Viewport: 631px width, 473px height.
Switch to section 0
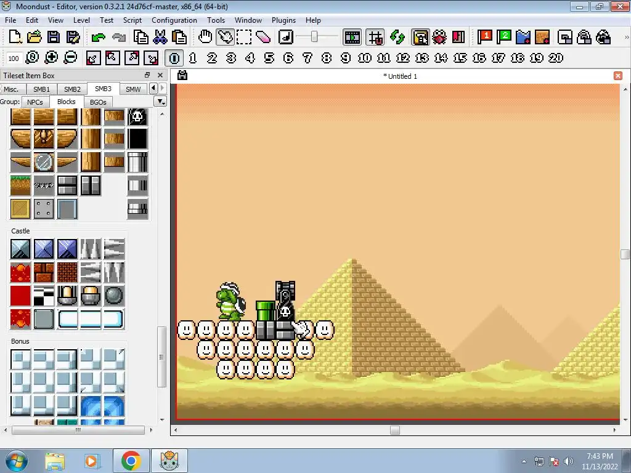pos(174,58)
